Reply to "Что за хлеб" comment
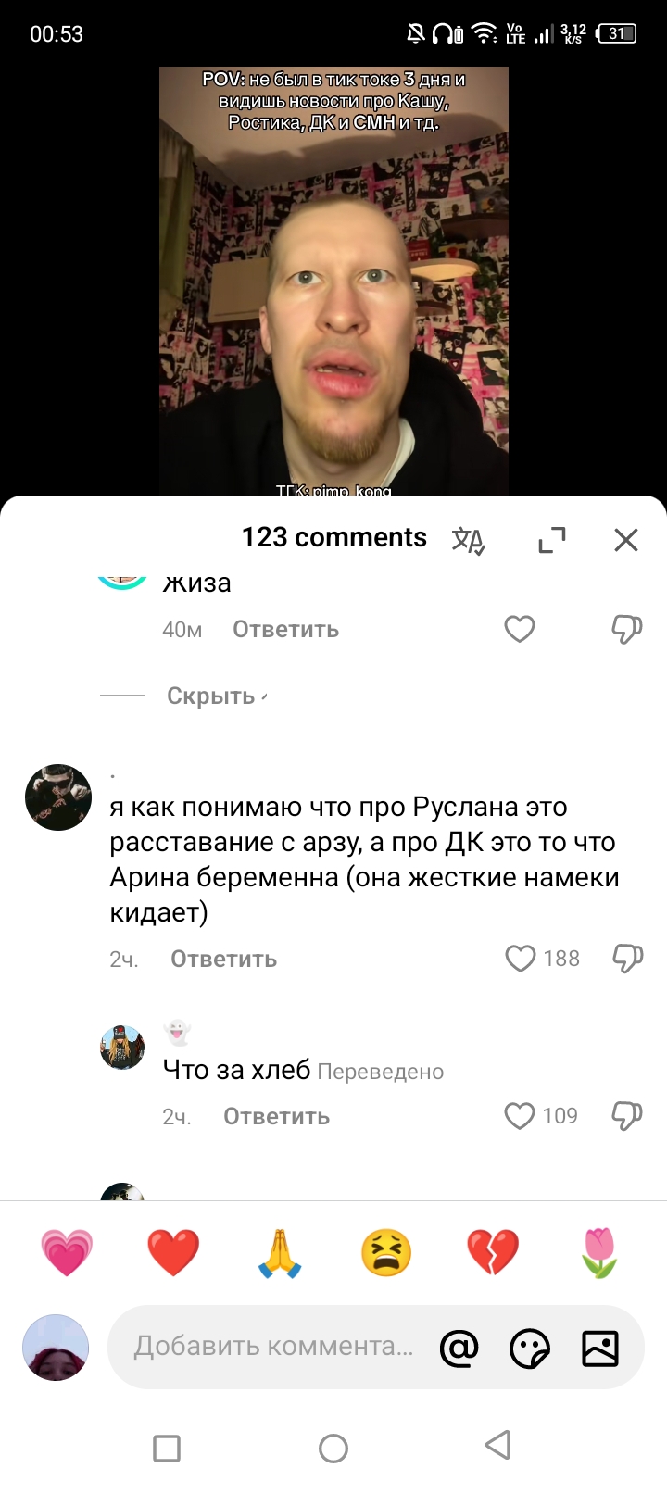The height and width of the screenshot is (1493, 667). tap(276, 1117)
